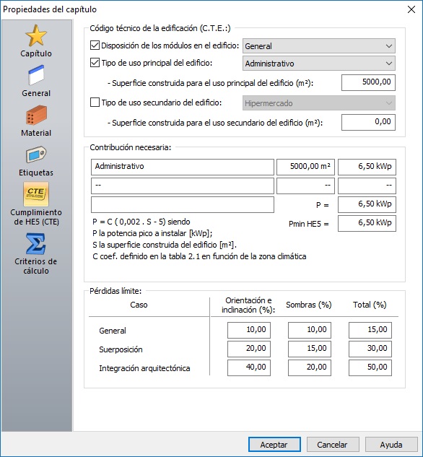Edit General orientation loss 10,00 field
423x457 pixels.
pyautogui.click(x=249, y=330)
